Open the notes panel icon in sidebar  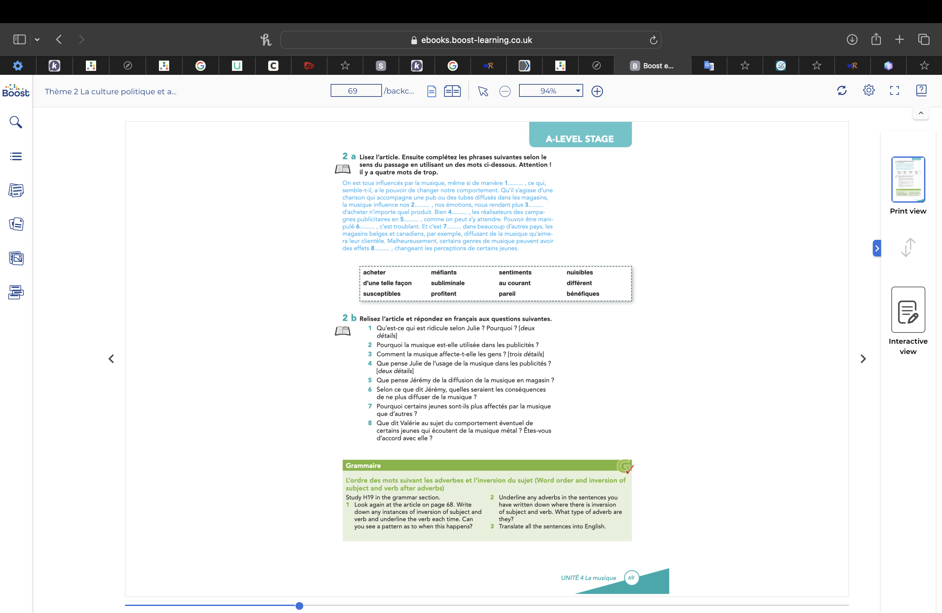[16, 190]
